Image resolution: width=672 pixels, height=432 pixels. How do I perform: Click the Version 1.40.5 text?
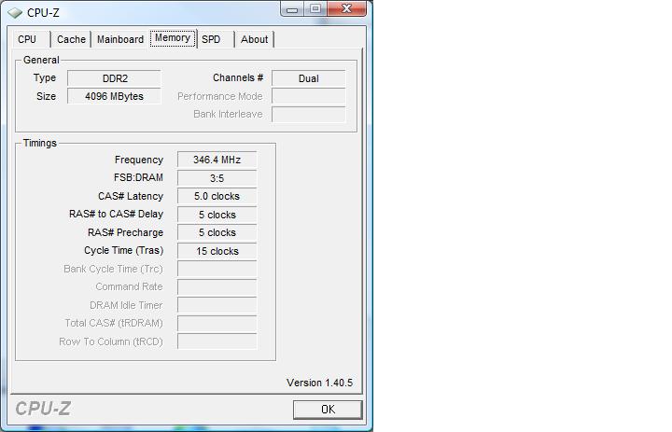click(320, 383)
